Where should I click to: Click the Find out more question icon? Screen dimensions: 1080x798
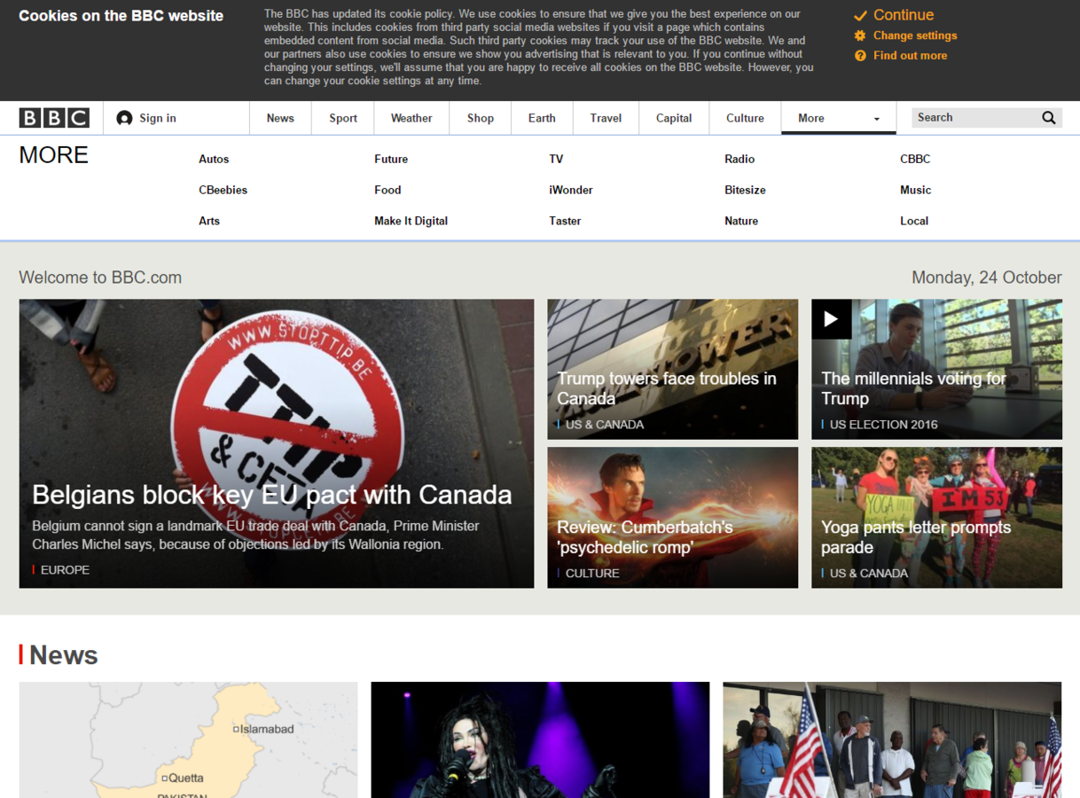pyautogui.click(x=860, y=55)
